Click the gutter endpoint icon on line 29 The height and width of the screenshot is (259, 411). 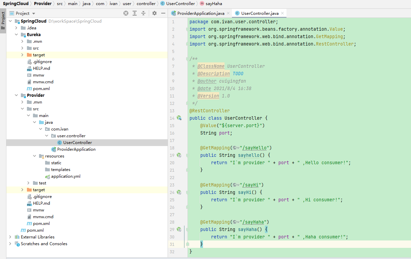(x=179, y=229)
